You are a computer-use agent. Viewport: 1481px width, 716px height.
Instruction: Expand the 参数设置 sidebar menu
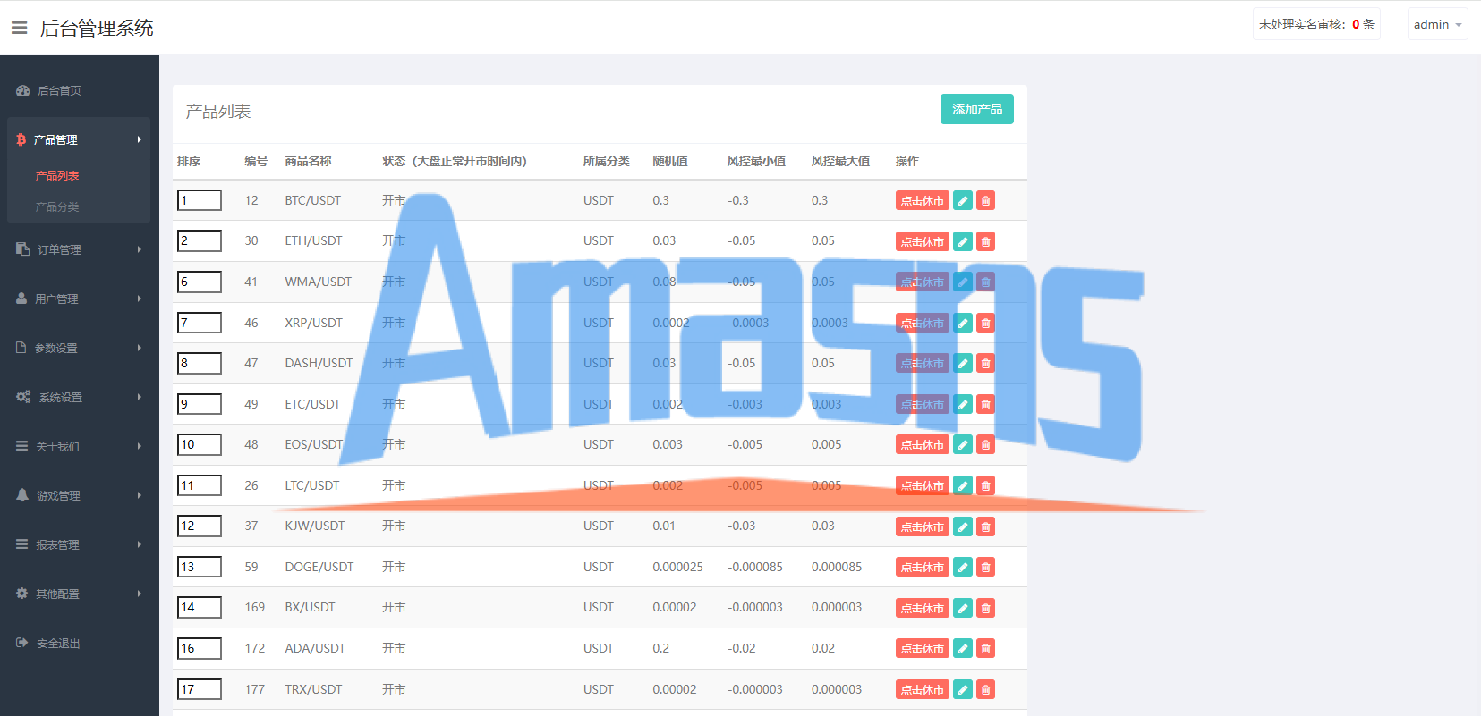point(79,348)
